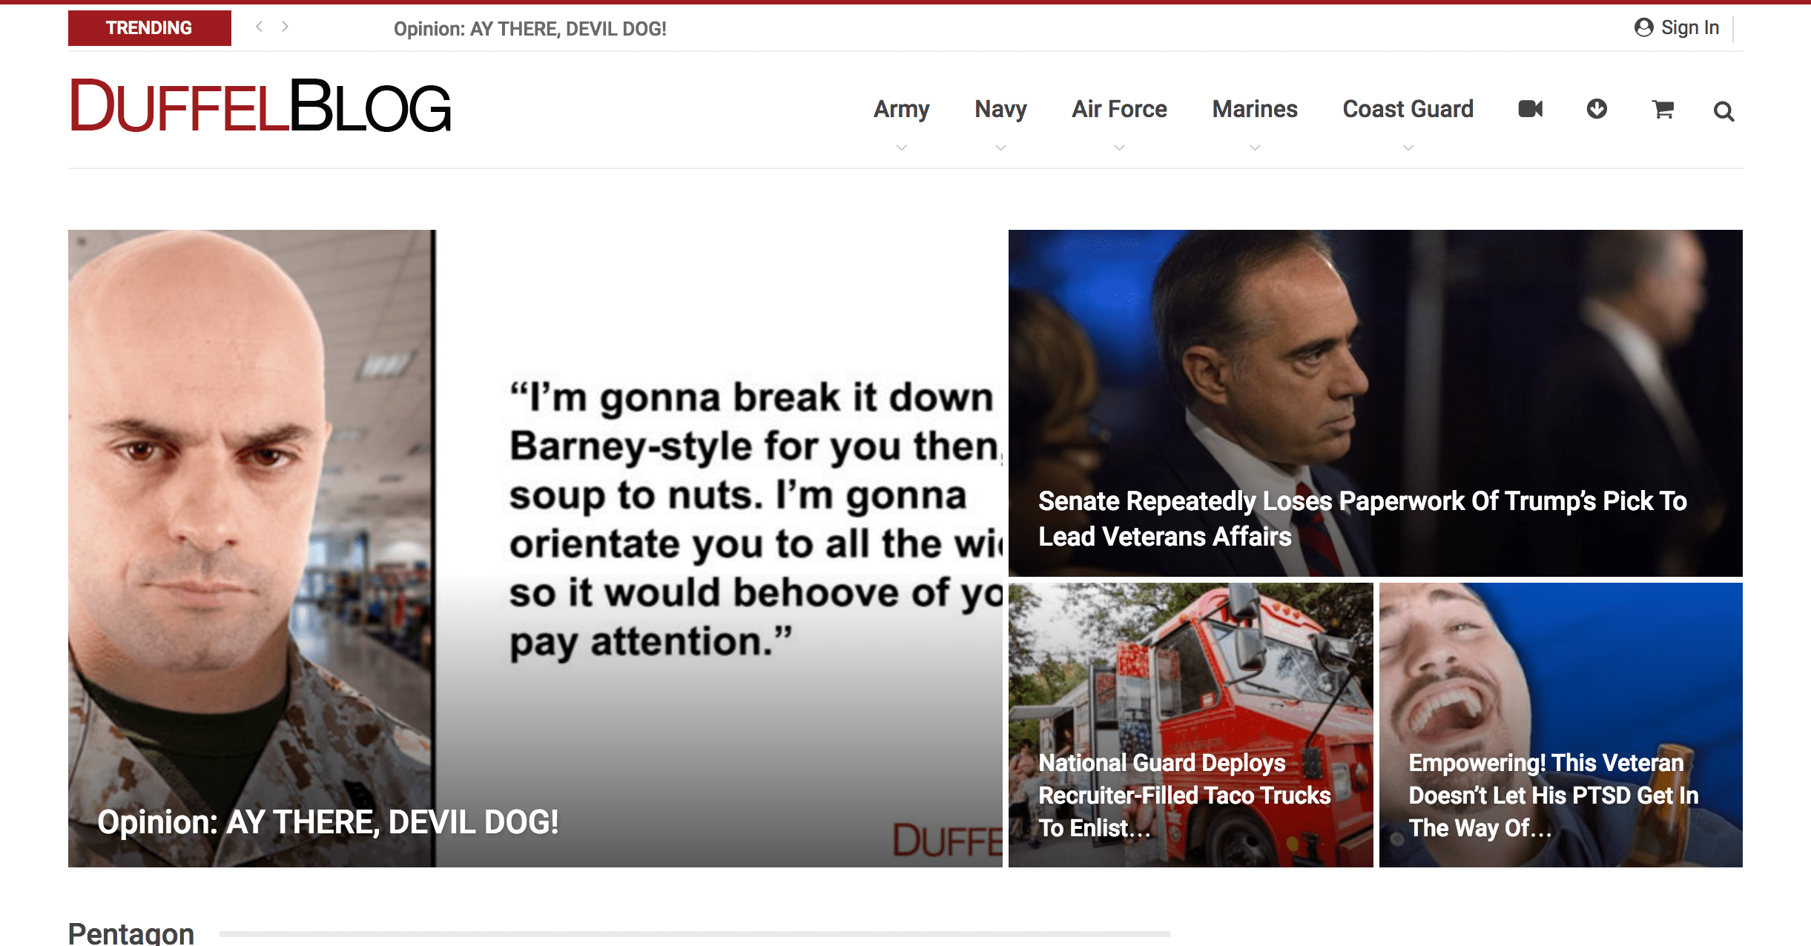
Task: Click the search magnifier icon
Action: click(x=1723, y=111)
